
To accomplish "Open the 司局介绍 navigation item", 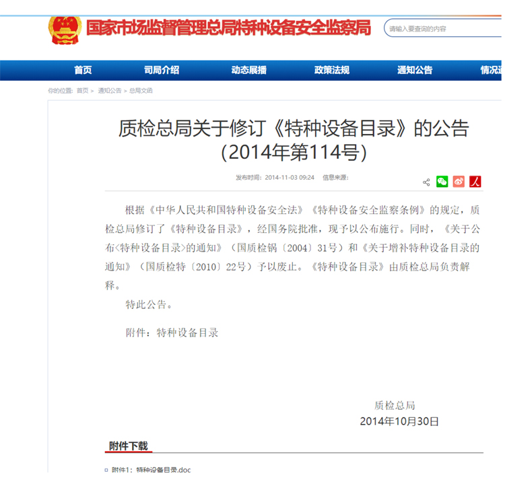I will (162, 70).
